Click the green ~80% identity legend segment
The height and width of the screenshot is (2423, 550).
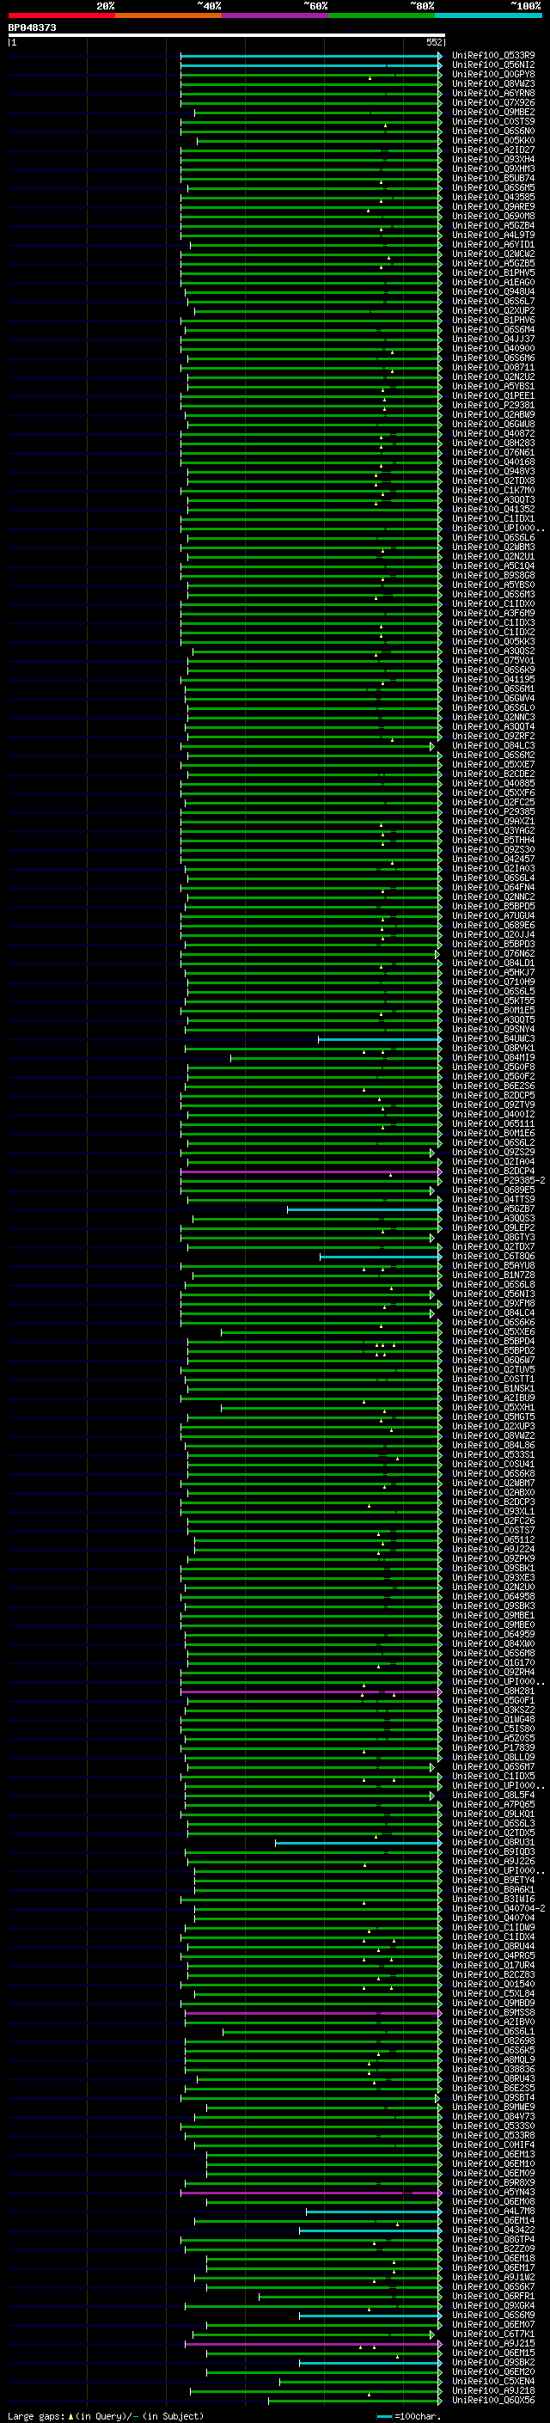point(382,15)
